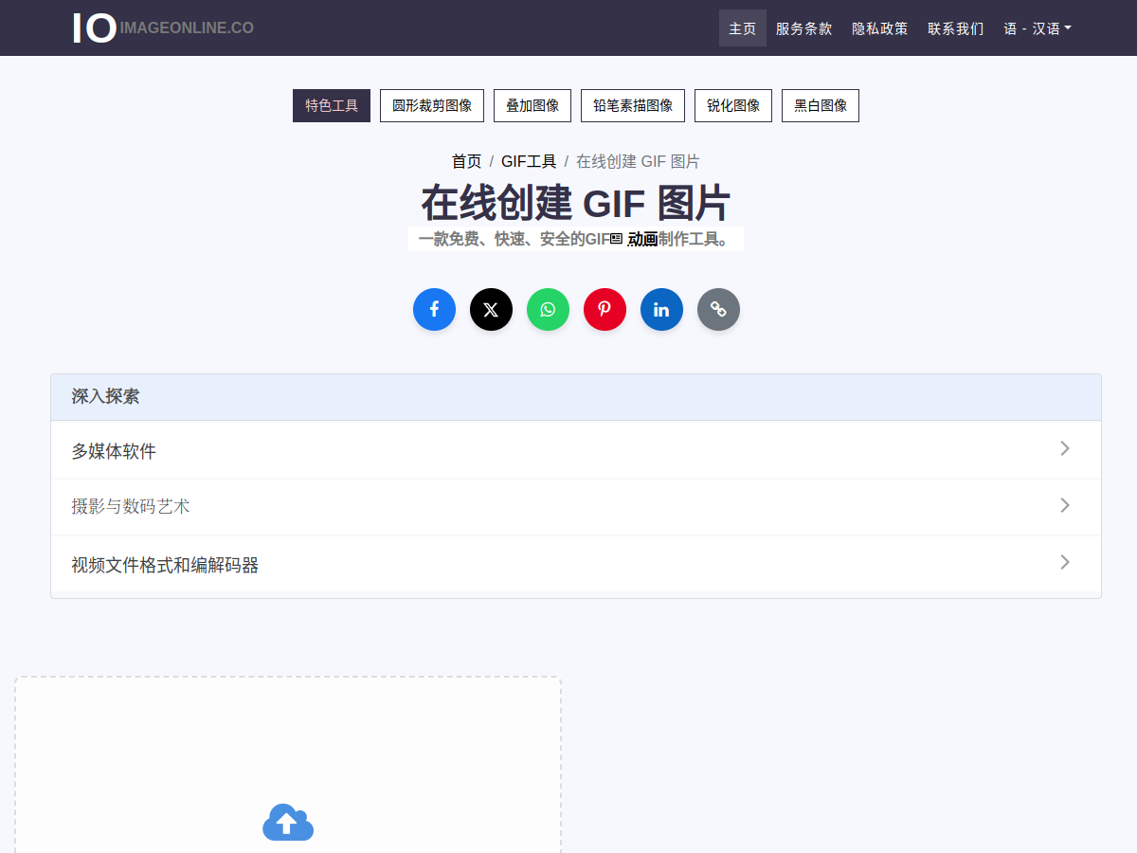Open the IO ImageOnline.co logo
Screen dimensions: 1137x853
coord(163,27)
